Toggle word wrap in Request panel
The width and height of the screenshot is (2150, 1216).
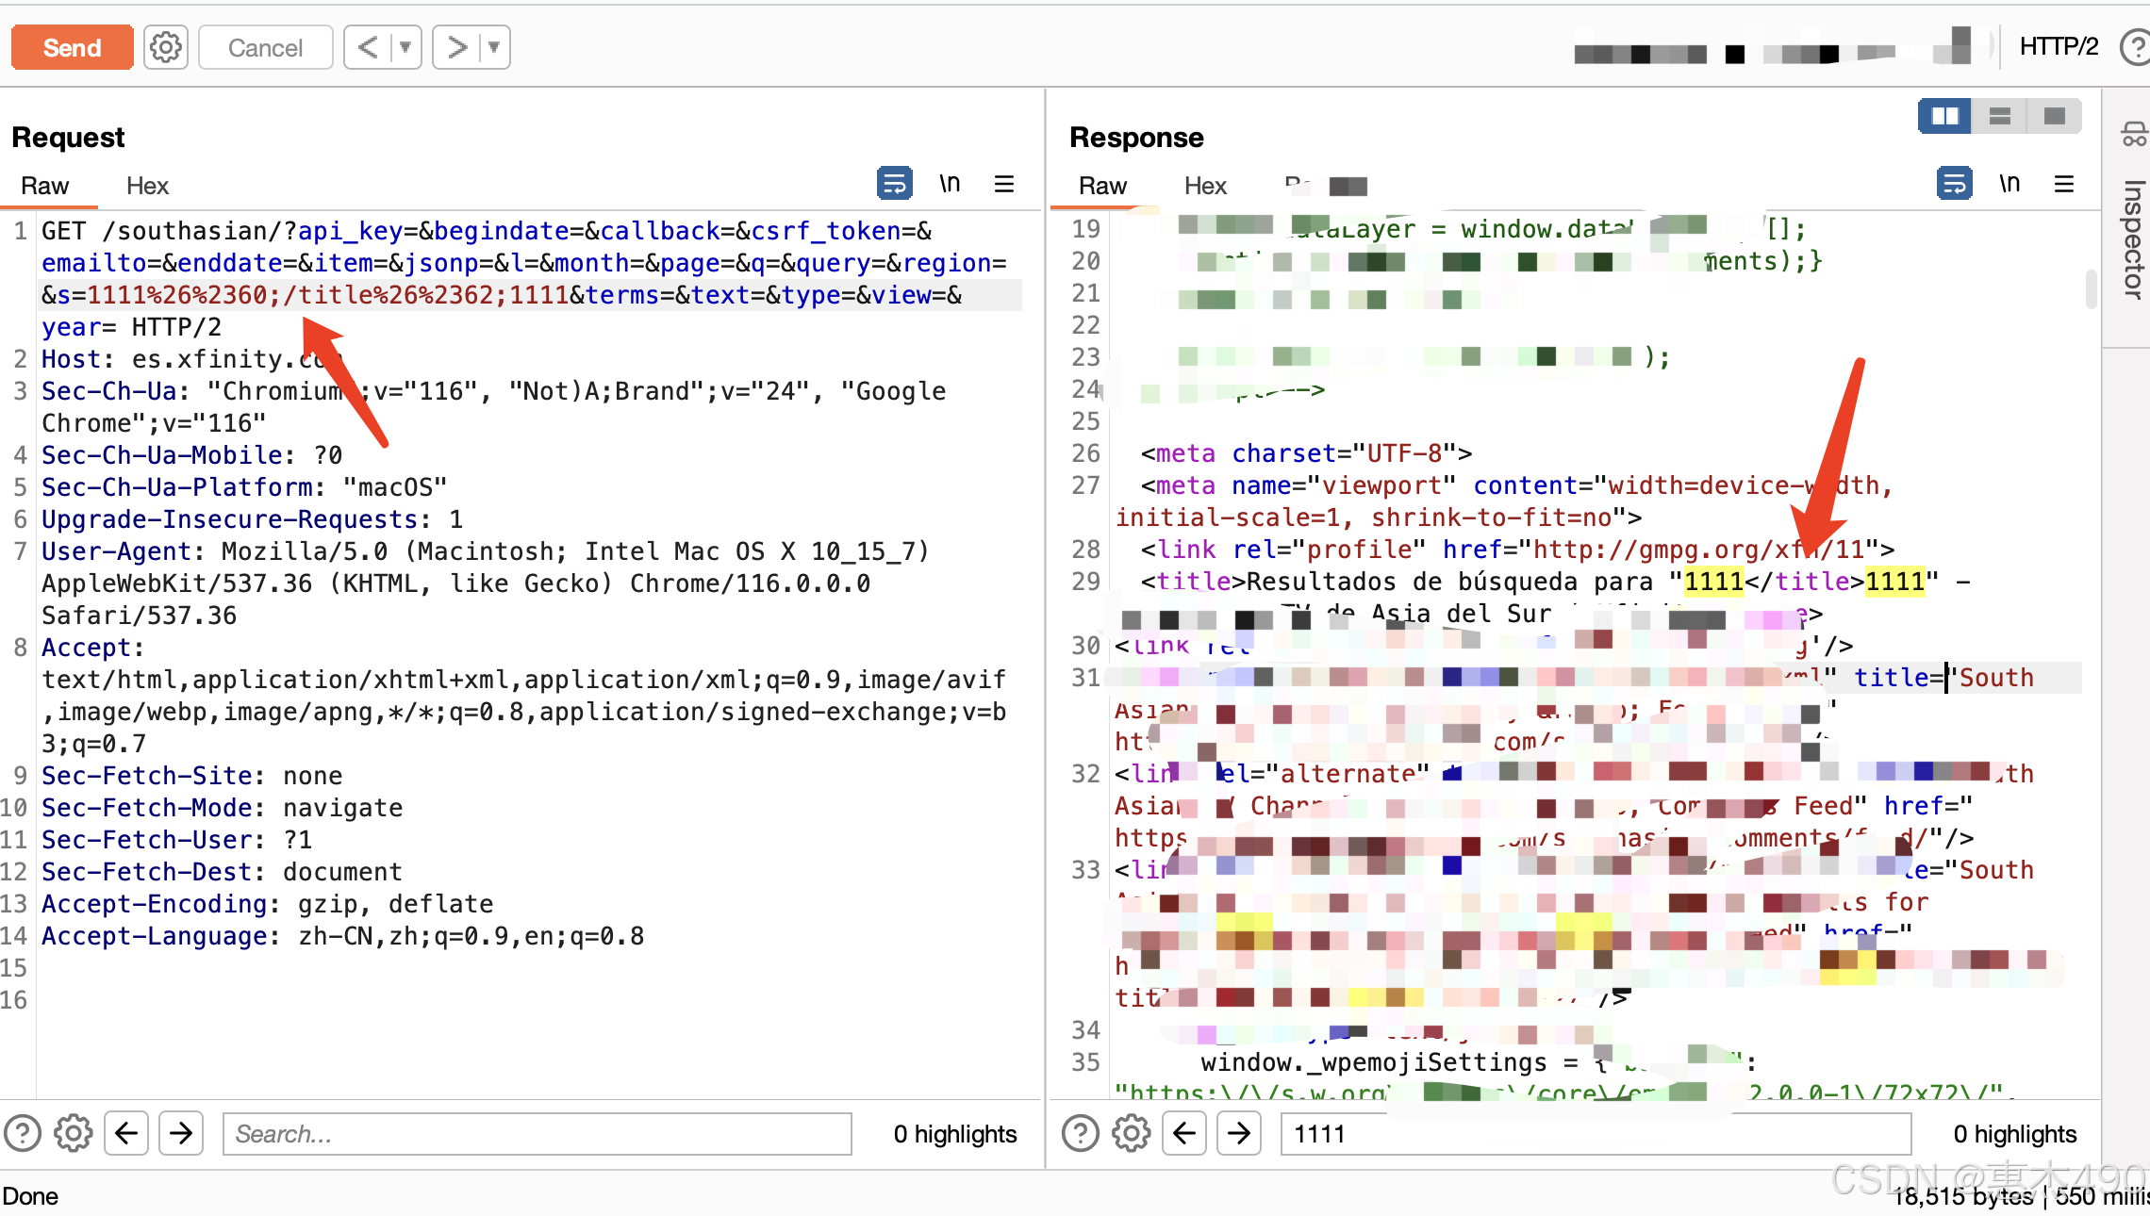pos(894,183)
